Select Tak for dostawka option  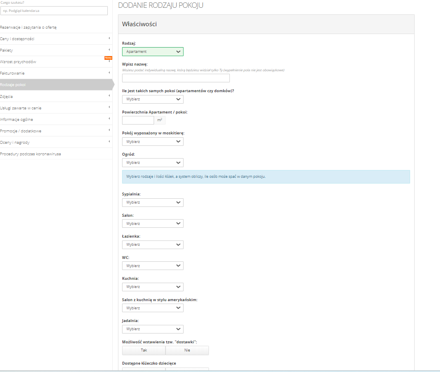click(144, 350)
